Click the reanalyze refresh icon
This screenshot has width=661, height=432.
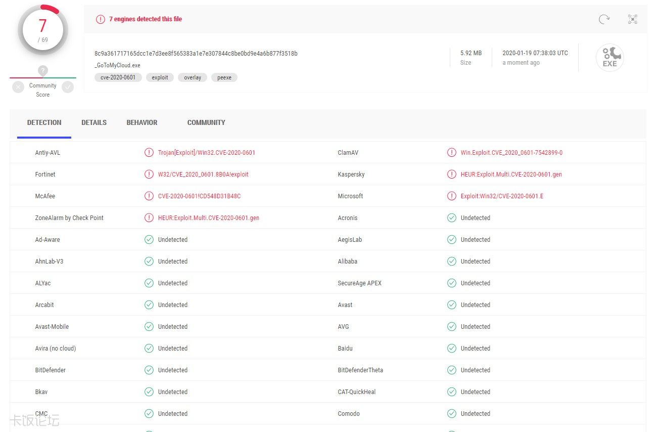[x=604, y=19]
